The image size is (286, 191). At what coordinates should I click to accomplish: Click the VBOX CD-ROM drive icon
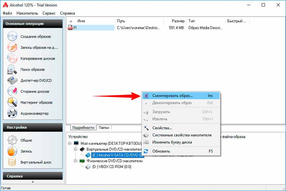point(88,167)
